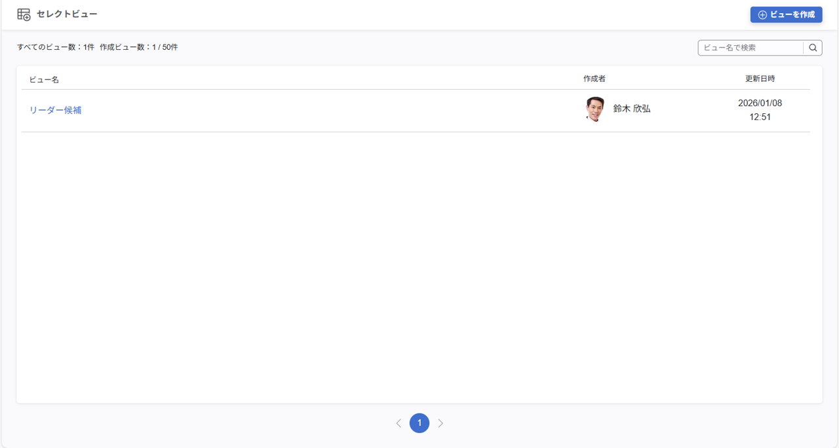Click the セレクトビュー page title
839x448 pixels.
pyautogui.click(x=67, y=14)
